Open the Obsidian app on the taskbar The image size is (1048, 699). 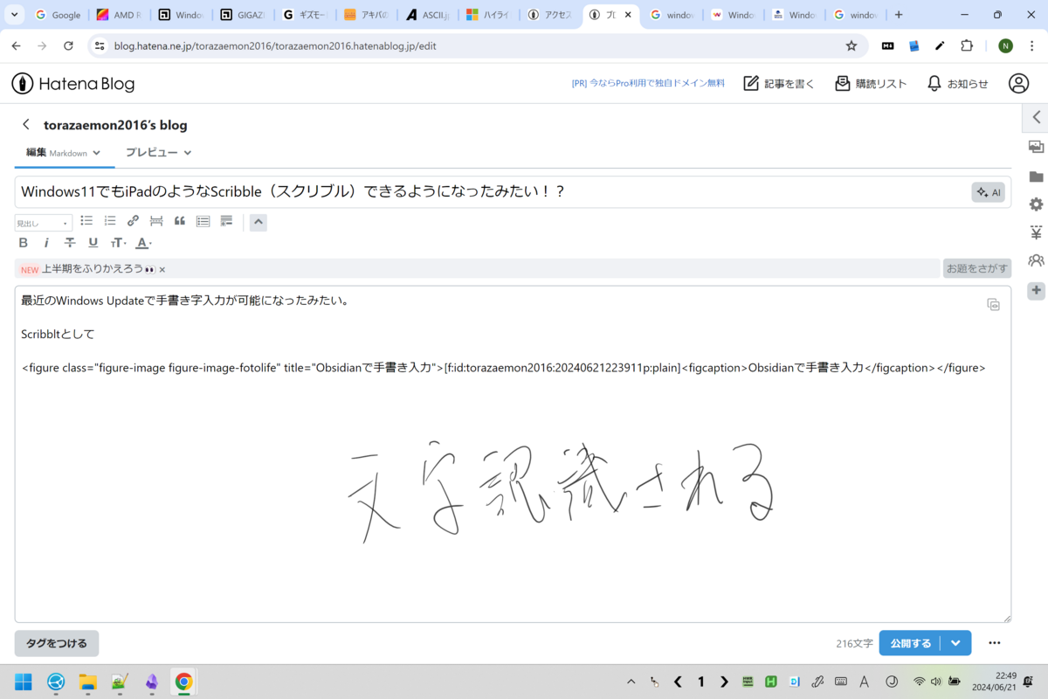[152, 682]
